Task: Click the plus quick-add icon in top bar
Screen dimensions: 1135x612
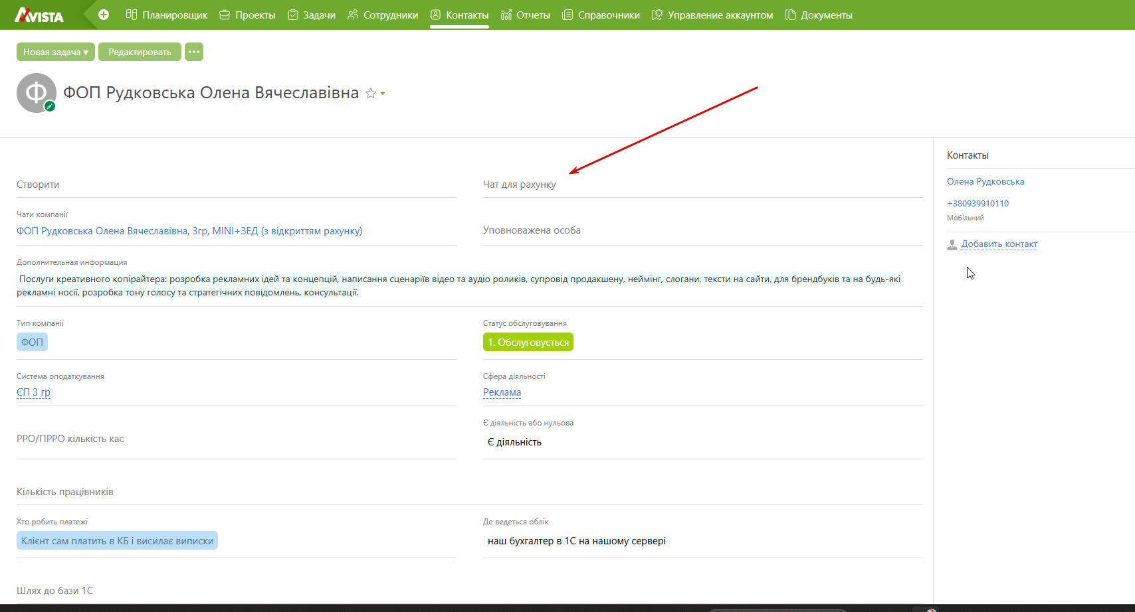Action: point(104,15)
